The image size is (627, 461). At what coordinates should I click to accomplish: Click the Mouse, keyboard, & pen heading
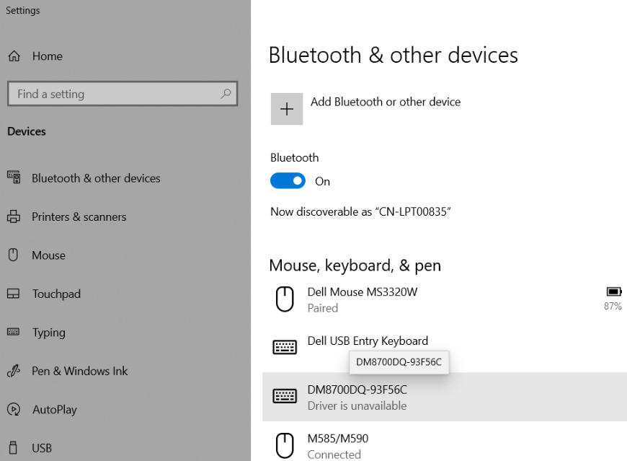(355, 265)
